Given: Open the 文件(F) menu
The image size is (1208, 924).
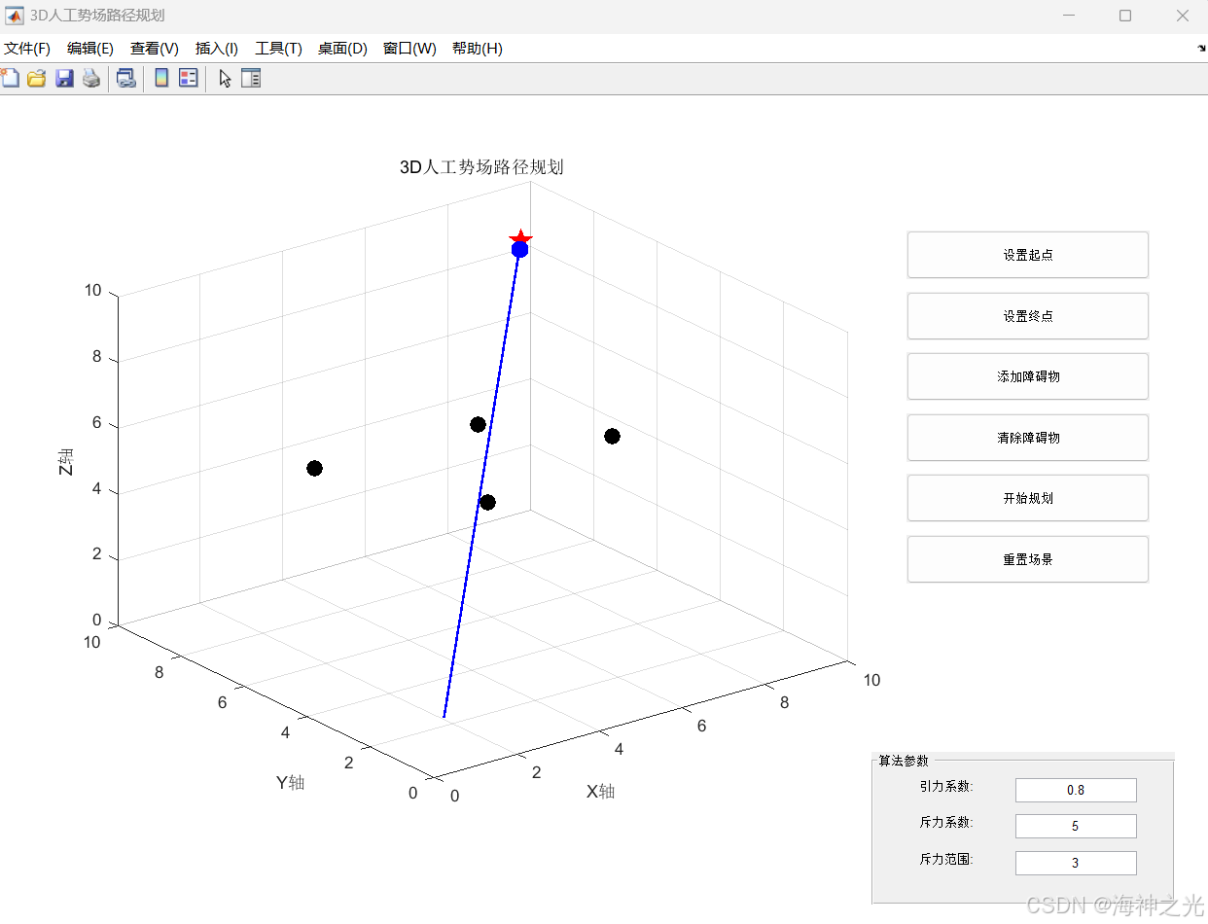Looking at the screenshot, I should point(27,49).
